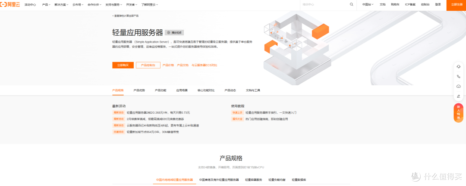Click the 登录 link
Viewport: 466px width, 186px height.
pos(438,4)
